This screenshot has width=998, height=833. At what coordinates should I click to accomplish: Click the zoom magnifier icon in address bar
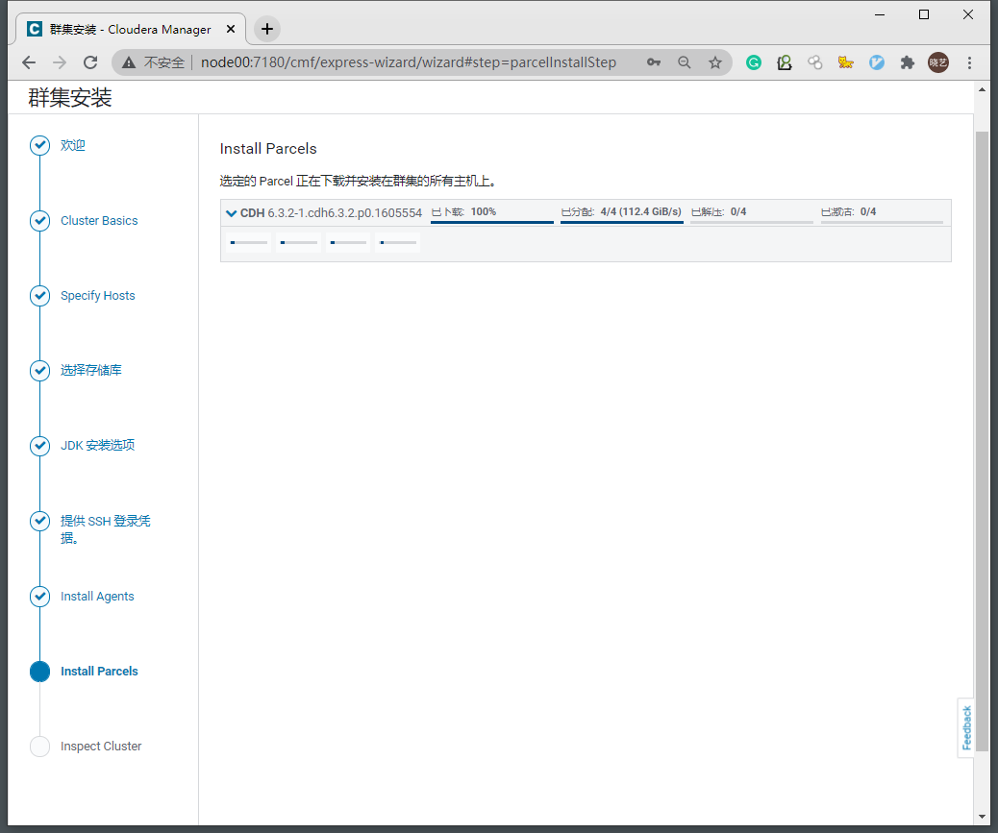pos(685,62)
